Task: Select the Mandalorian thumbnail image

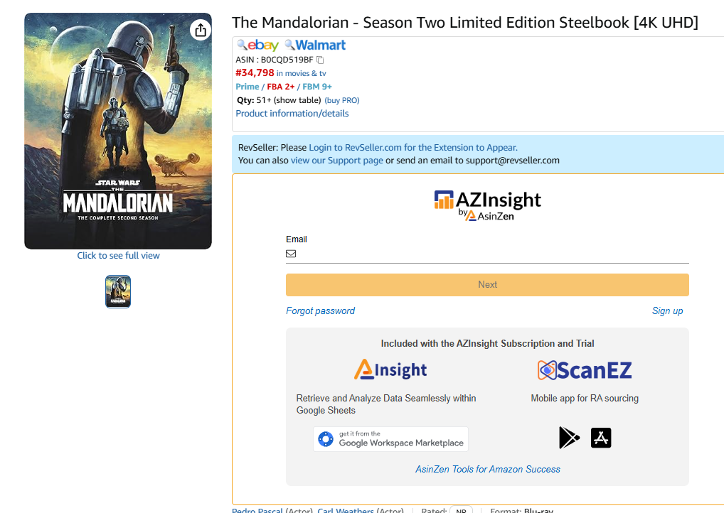Action: [x=118, y=291]
